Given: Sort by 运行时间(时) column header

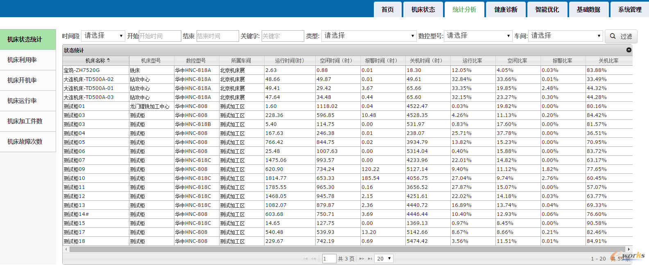Looking at the screenshot, I should pos(289,61).
